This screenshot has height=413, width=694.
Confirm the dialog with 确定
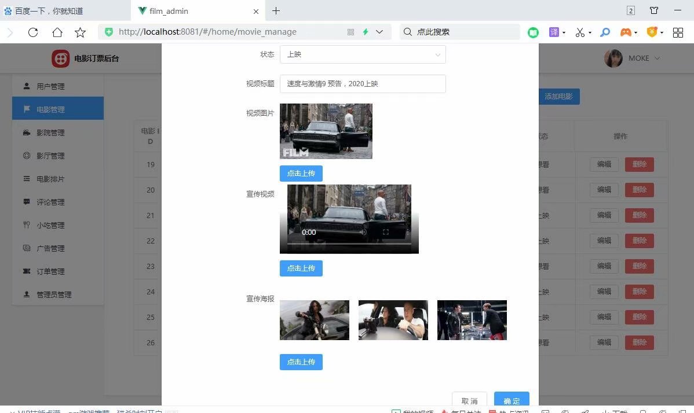click(x=512, y=399)
